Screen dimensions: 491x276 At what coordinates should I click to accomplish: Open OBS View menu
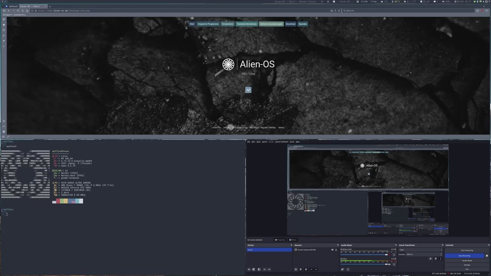[x=259, y=142]
